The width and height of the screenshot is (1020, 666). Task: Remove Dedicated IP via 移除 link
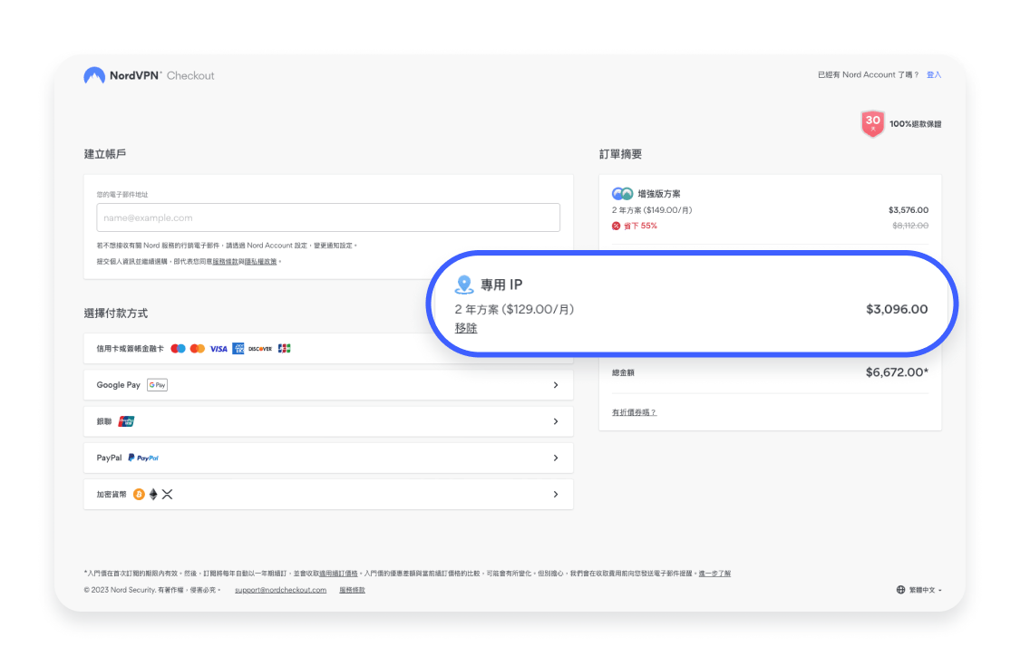pyautogui.click(x=466, y=328)
